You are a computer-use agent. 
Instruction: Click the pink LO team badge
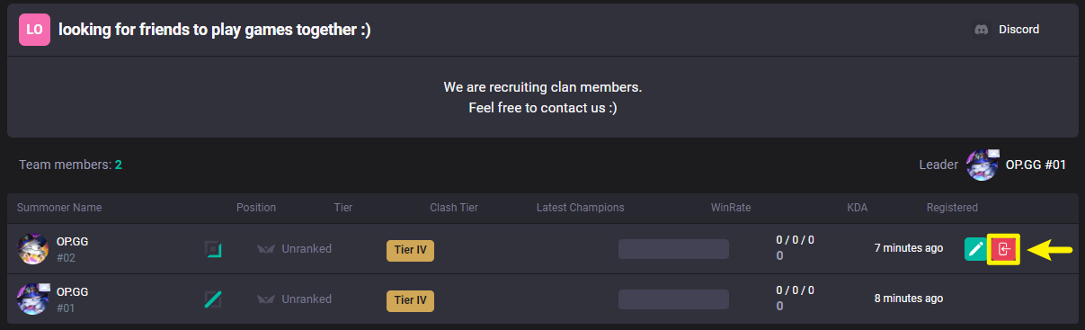coord(34,30)
